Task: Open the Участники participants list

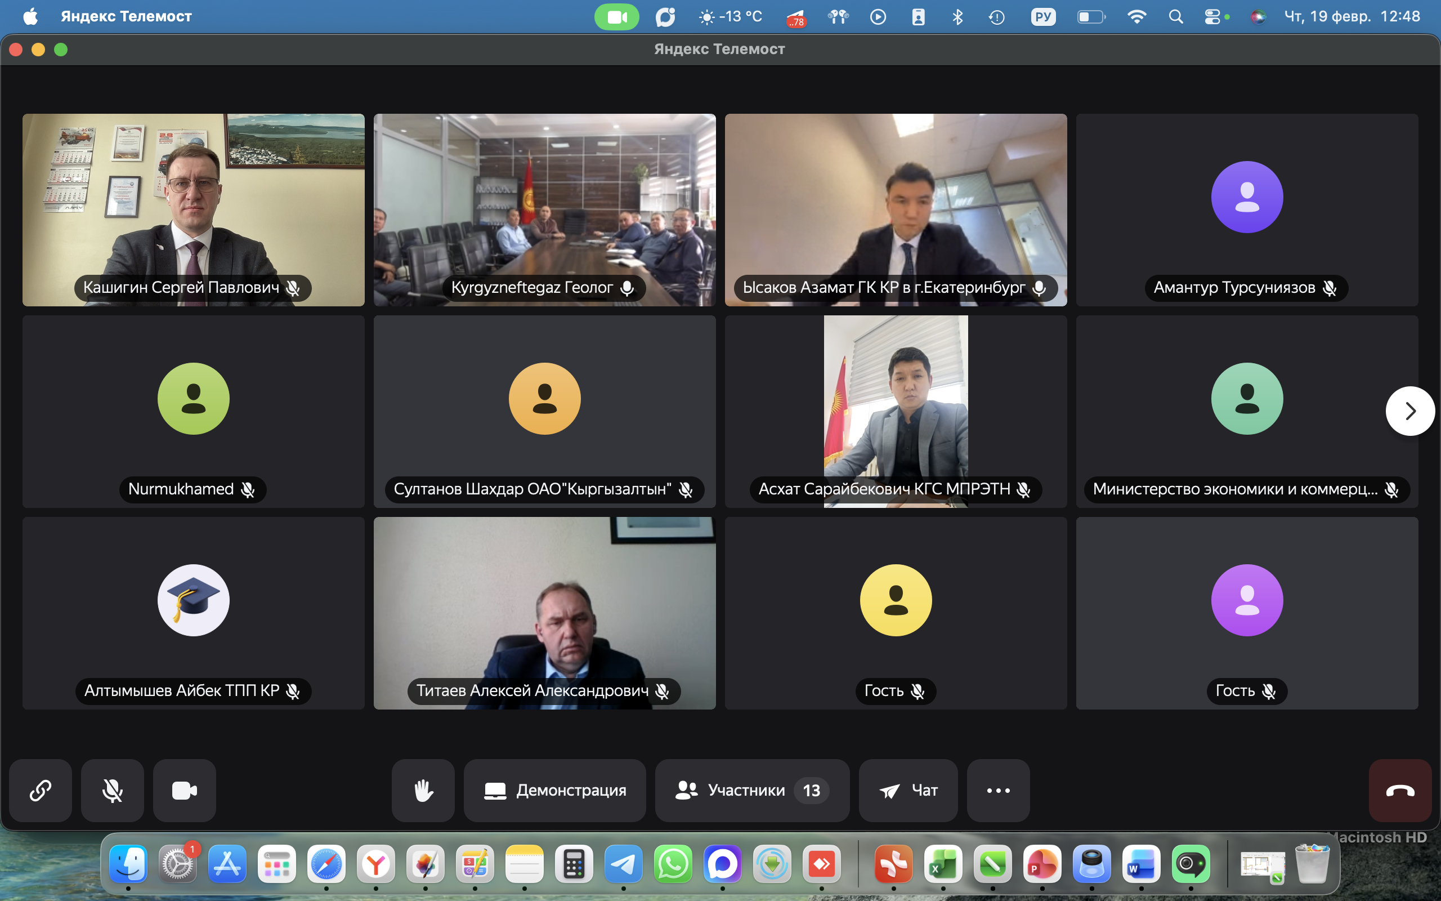Action: coord(751,790)
